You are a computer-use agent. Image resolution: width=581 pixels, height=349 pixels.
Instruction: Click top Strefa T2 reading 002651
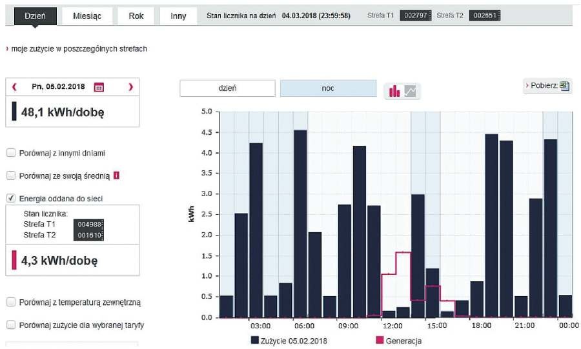pos(485,15)
